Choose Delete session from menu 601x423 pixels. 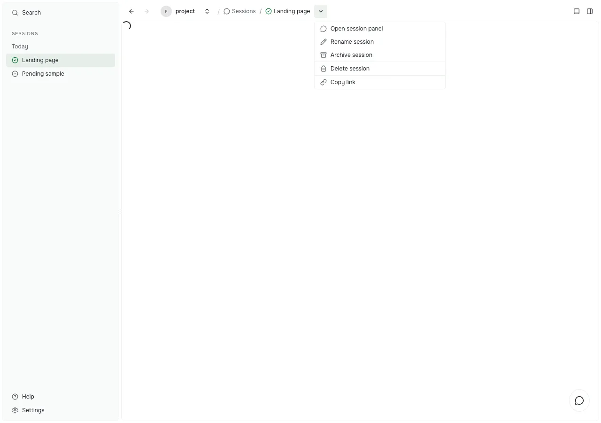click(380, 69)
